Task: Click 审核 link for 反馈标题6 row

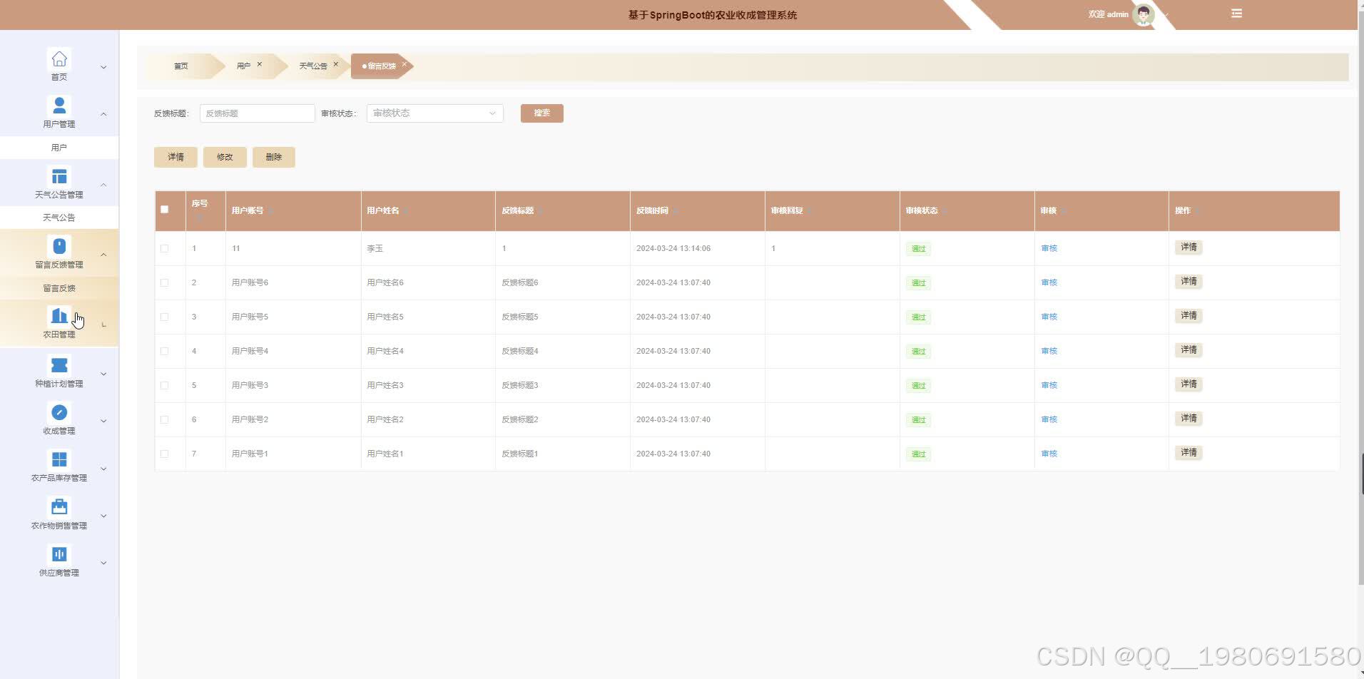Action: click(1049, 282)
